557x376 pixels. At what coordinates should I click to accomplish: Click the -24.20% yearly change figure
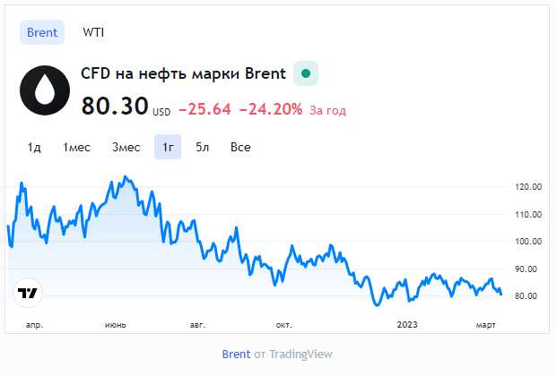271,109
